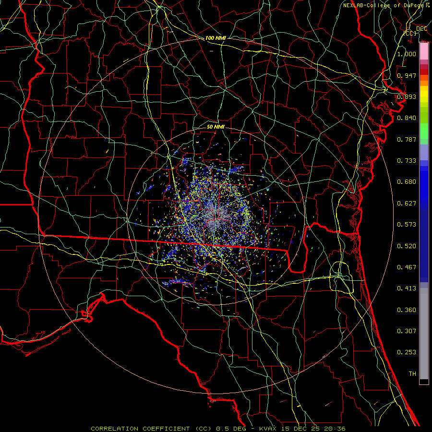Click the 0.253 legend value

[407, 352]
